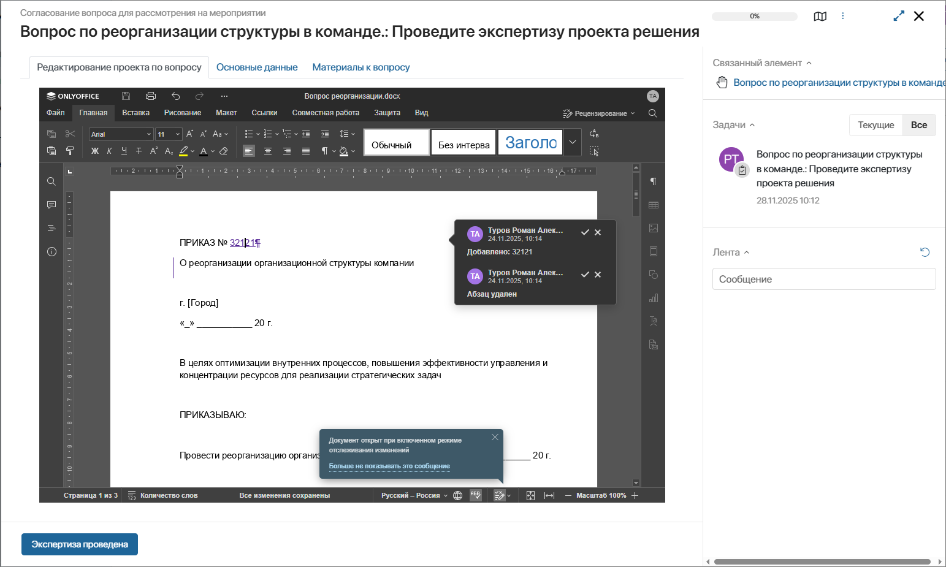The image size is (946, 567).
Task: Open the table settings in right sidebar
Action: [654, 205]
